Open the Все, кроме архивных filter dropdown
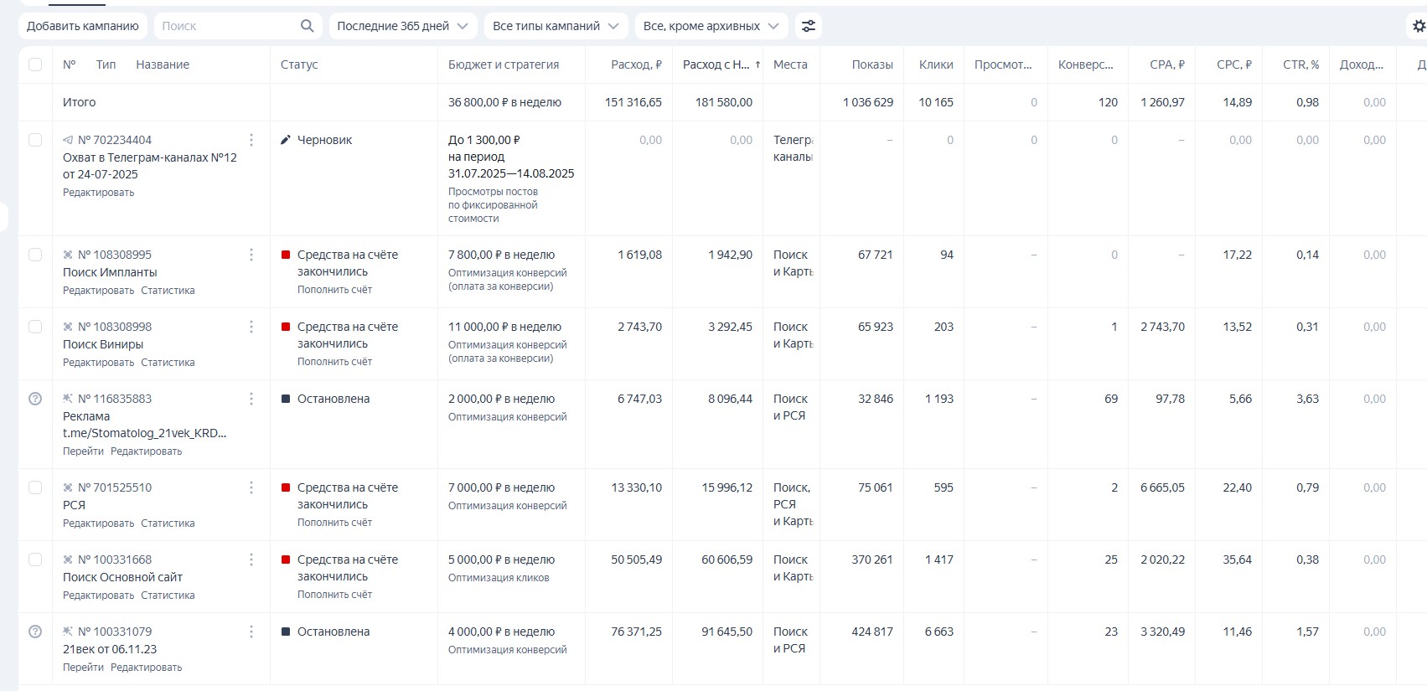The height and width of the screenshot is (691, 1427). (711, 26)
